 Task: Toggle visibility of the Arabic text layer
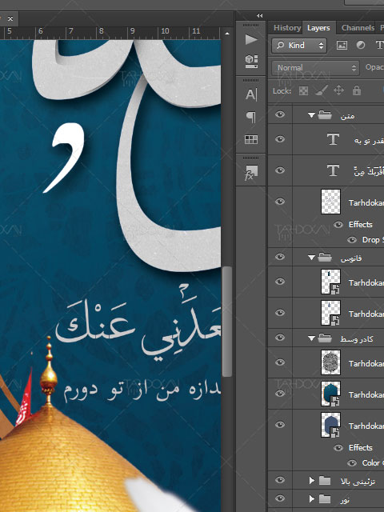click(x=280, y=170)
